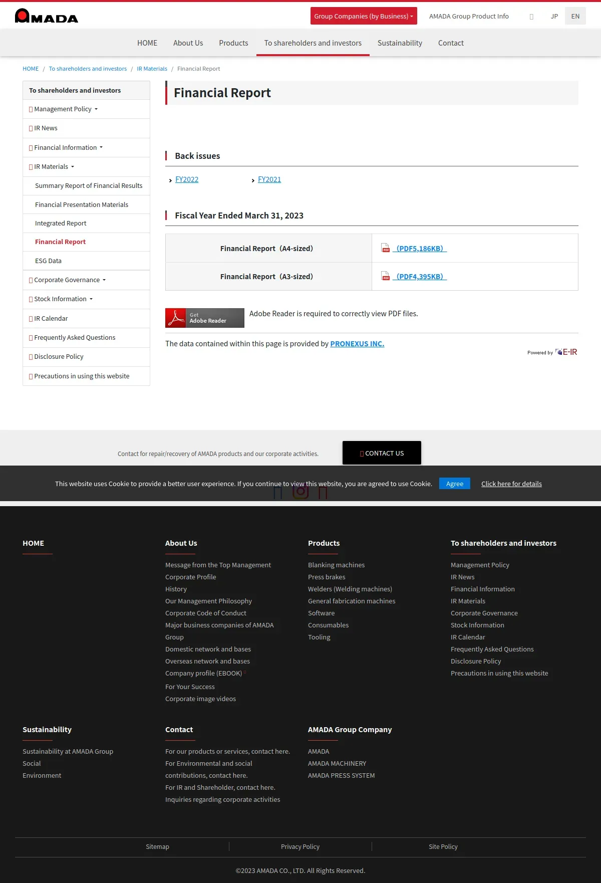Select To shareholders and investors nav tab
601x883 pixels.
(313, 43)
